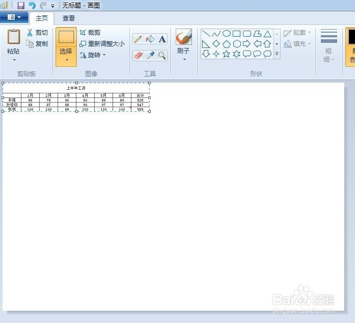
Task: Choose the Oval shape
Action: (227, 34)
